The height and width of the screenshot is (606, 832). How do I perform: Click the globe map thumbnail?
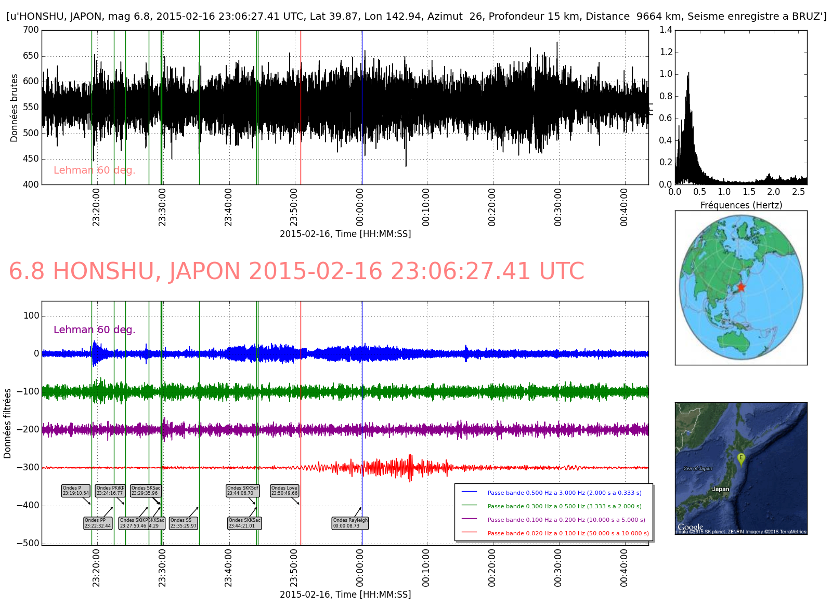[x=740, y=287]
